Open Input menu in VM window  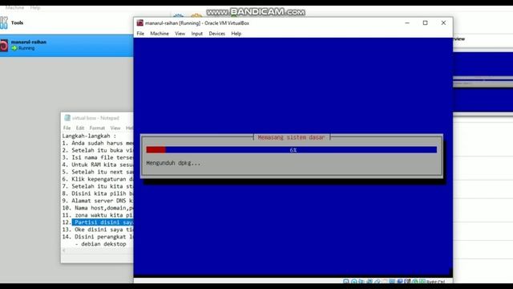196,34
